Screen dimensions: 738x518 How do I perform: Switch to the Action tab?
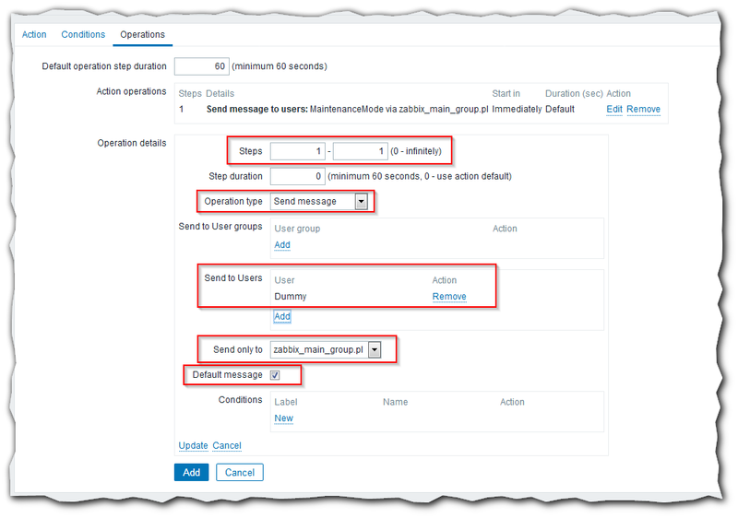[x=34, y=35]
